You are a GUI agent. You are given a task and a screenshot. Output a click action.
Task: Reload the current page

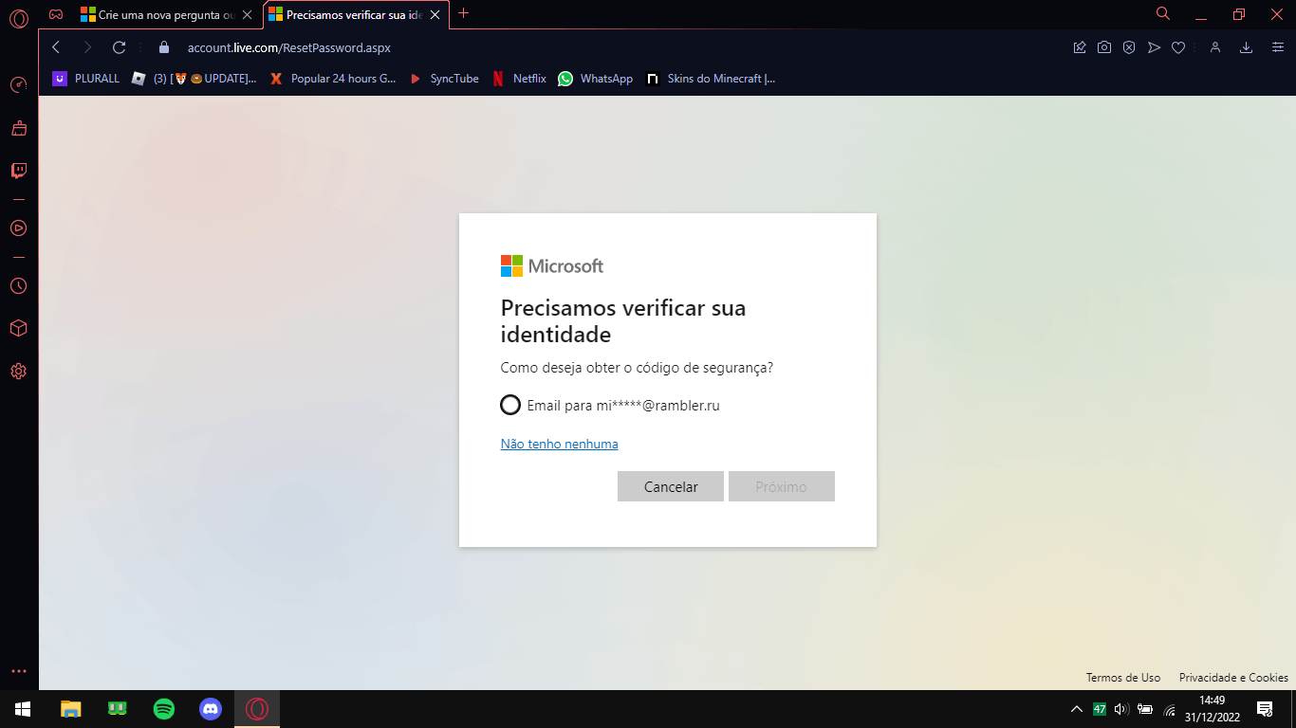(119, 47)
